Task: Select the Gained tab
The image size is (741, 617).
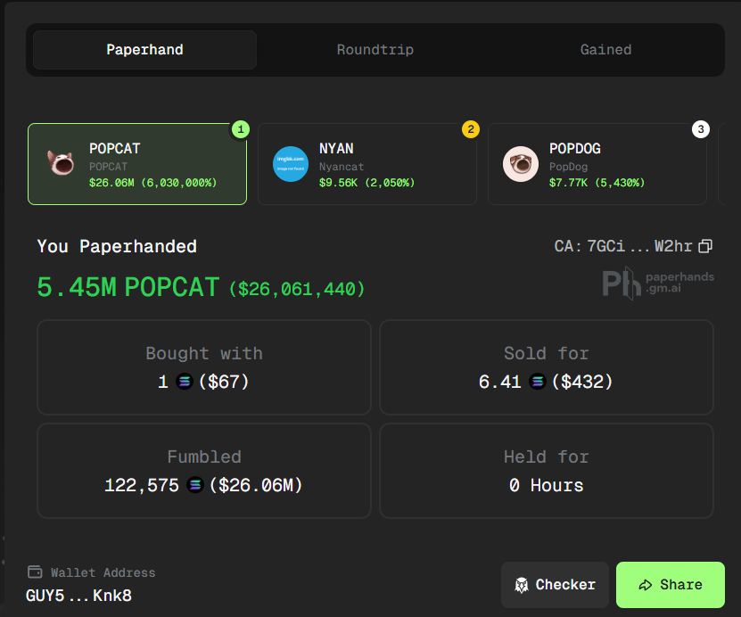Action: [x=605, y=50]
